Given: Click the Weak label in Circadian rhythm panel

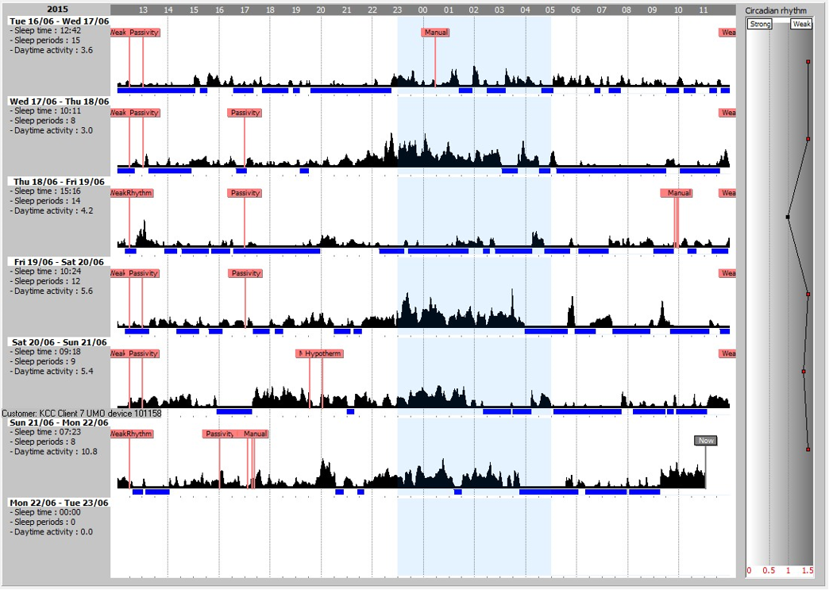Looking at the screenshot, I should point(802,25).
